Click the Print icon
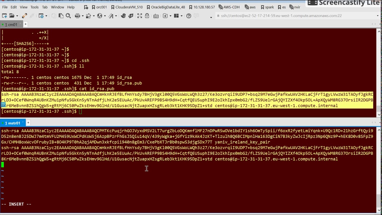The width and height of the screenshot is (382, 215). click(77, 16)
